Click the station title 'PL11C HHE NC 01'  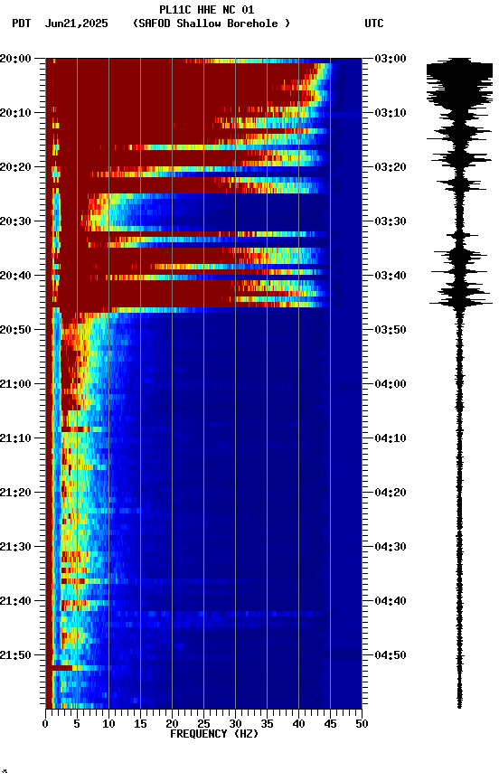coord(206,10)
